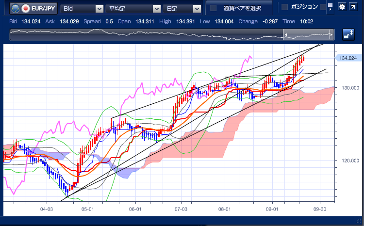Image resolution: width=365 pixels, height=226 pixels.
Task: Click the Ask value 134.029
Action: [x=69, y=22]
